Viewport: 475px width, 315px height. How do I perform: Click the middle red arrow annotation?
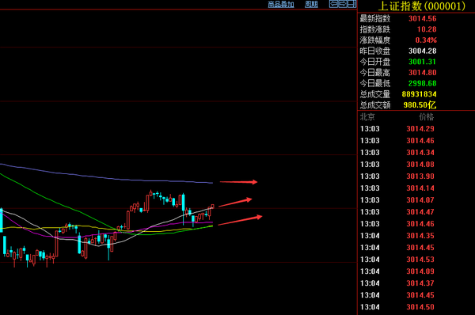(x=235, y=202)
